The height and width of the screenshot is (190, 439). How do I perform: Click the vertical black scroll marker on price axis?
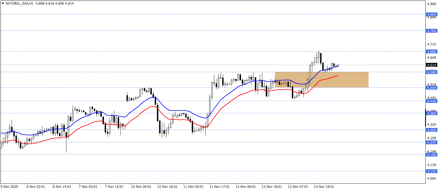coord(425,117)
